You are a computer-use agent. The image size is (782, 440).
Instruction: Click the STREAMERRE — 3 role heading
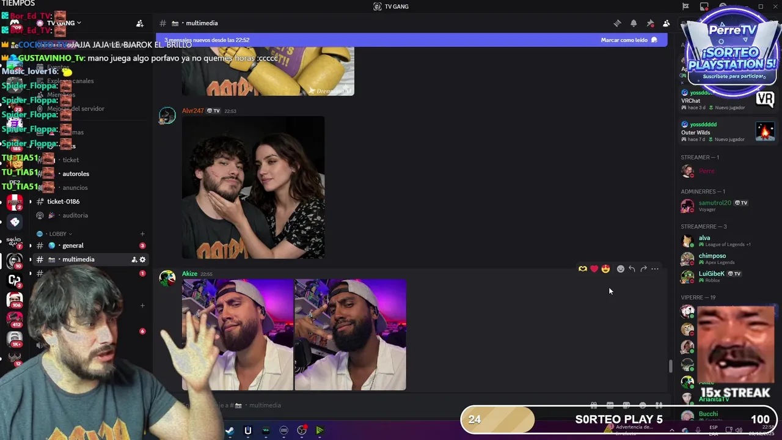(703, 227)
